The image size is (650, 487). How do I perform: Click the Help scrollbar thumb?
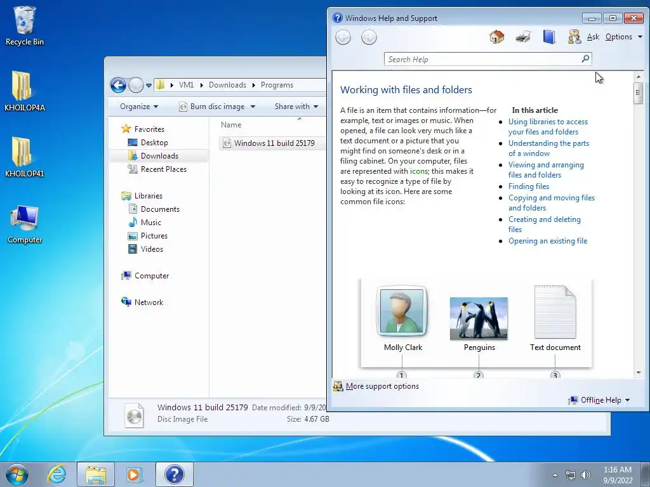click(x=638, y=93)
